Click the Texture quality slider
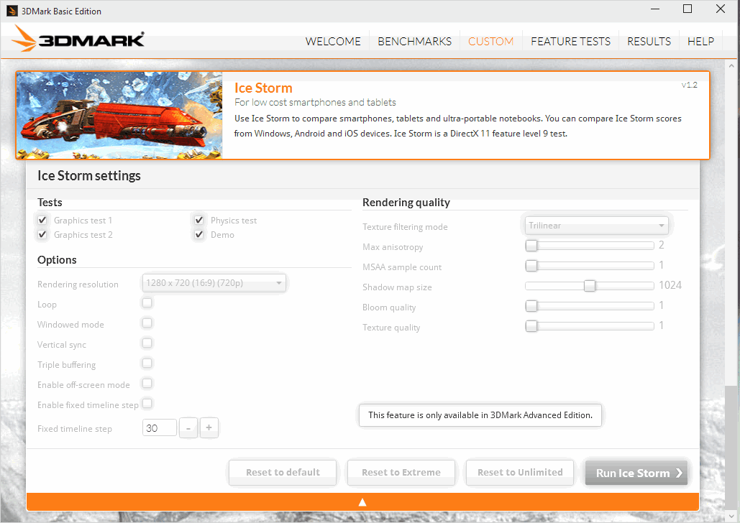740x523 pixels. tap(590, 326)
